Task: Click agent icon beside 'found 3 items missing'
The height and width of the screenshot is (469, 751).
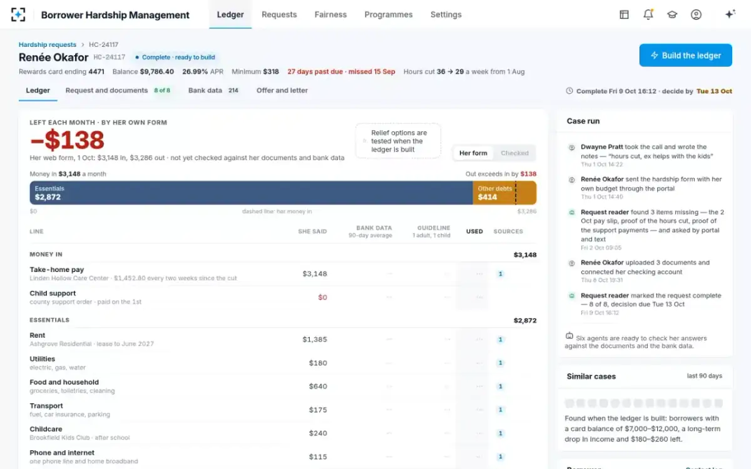Action: (x=571, y=213)
